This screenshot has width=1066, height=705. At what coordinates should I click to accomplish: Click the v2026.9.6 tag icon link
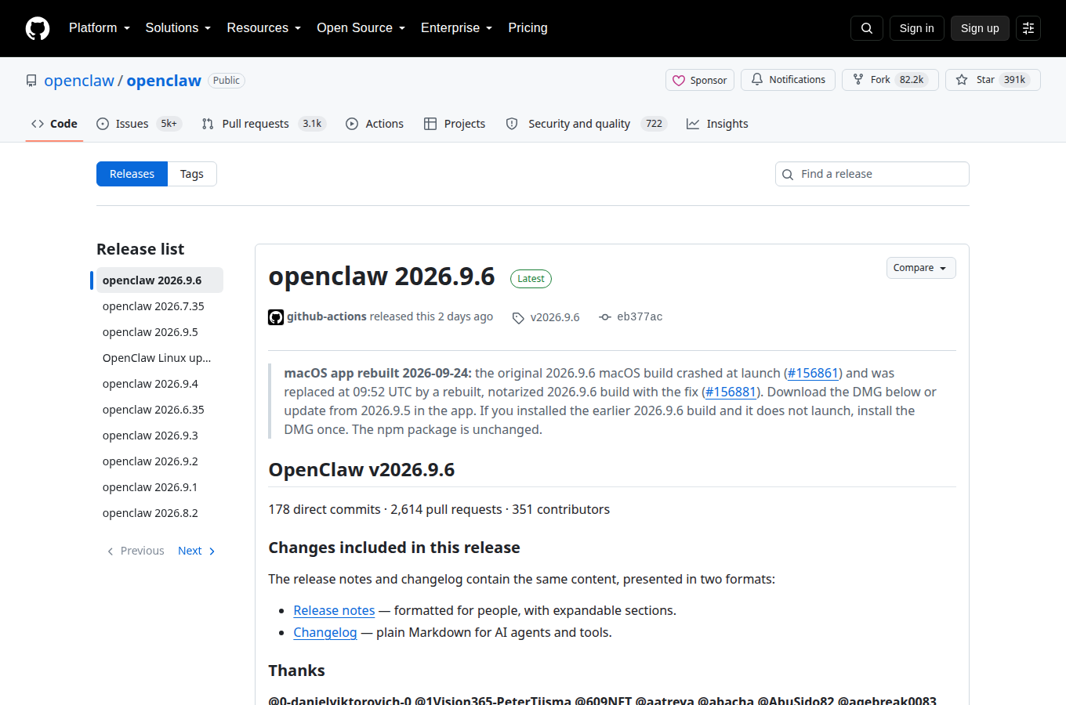[x=546, y=317]
